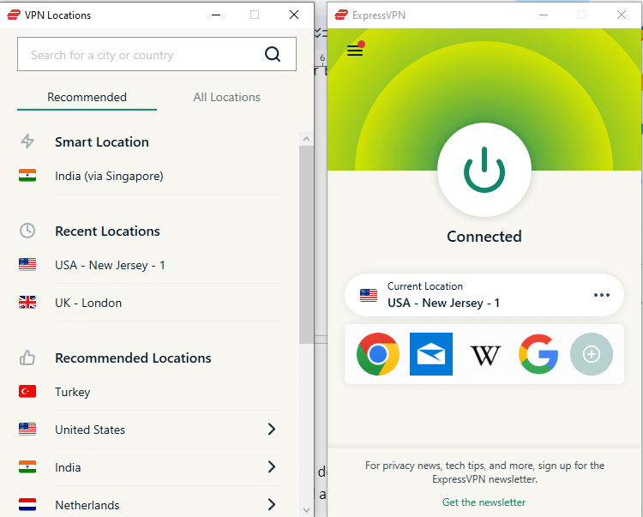Switch to the Recommended tab
The image size is (643, 517).
click(x=87, y=97)
